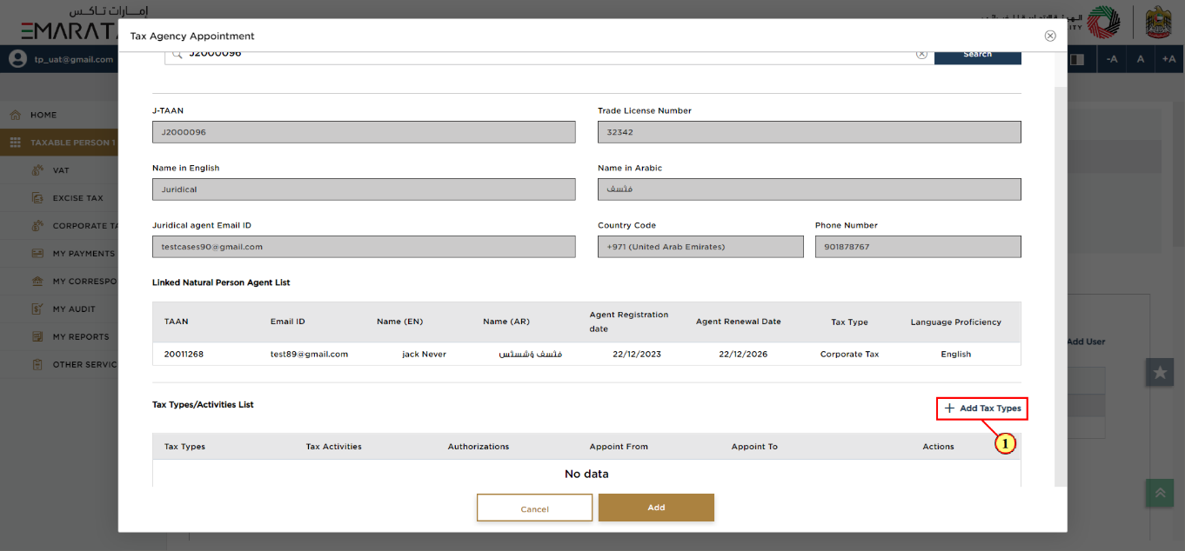Decrease font size with -A
Viewport: 1185px width, 551px height.
(1111, 59)
